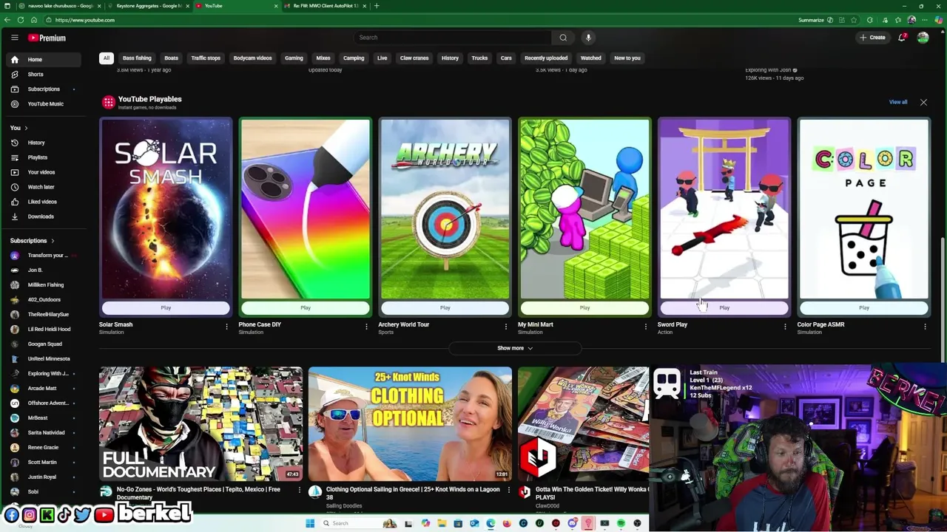Image resolution: width=947 pixels, height=532 pixels.
Task: Select the Bodycam videos chip
Action: pos(252,58)
